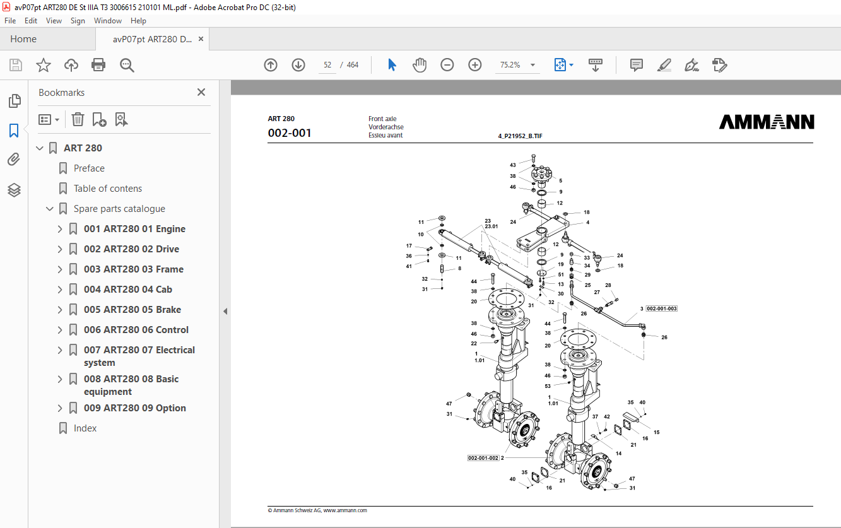Click the 002-001-002 reference label
This screenshot has width=841, height=528.
pos(483,458)
